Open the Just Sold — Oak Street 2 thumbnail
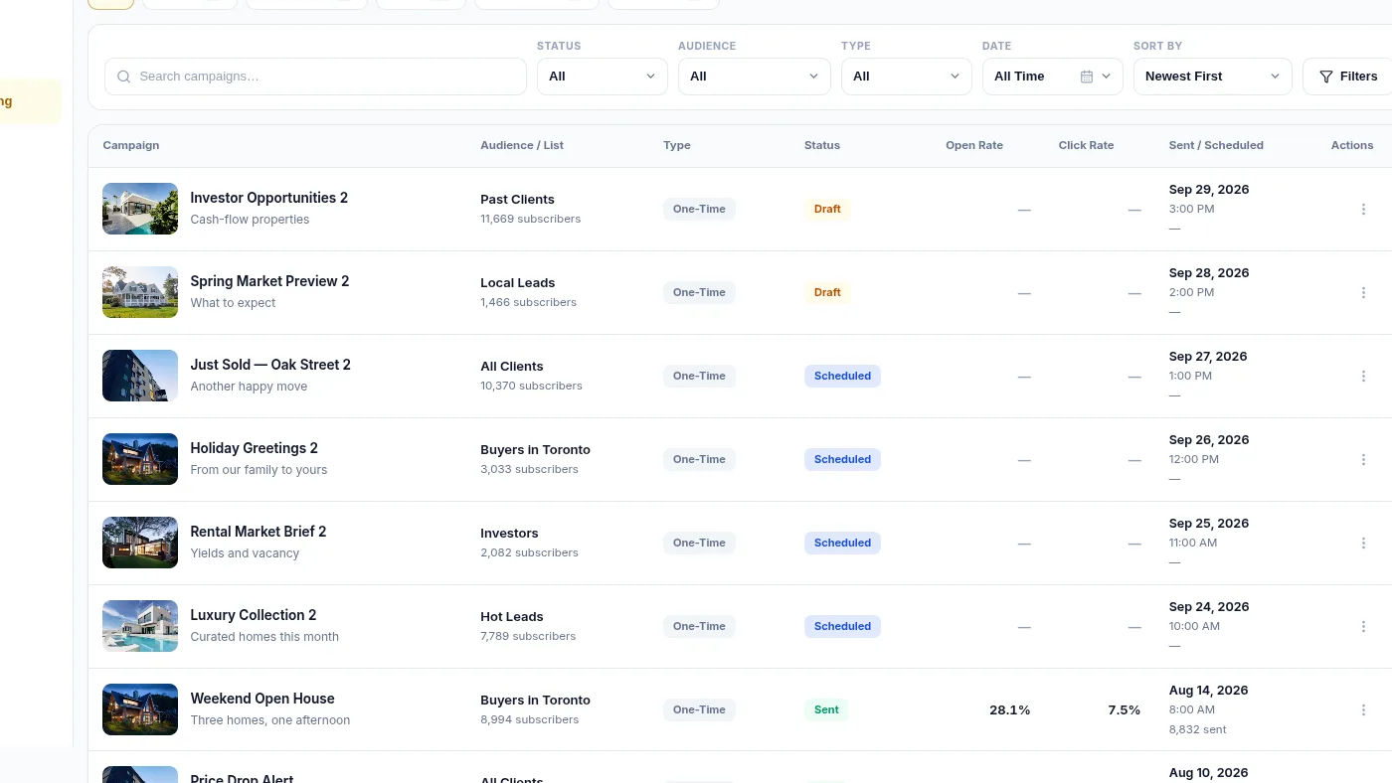1392x783 pixels. click(140, 376)
